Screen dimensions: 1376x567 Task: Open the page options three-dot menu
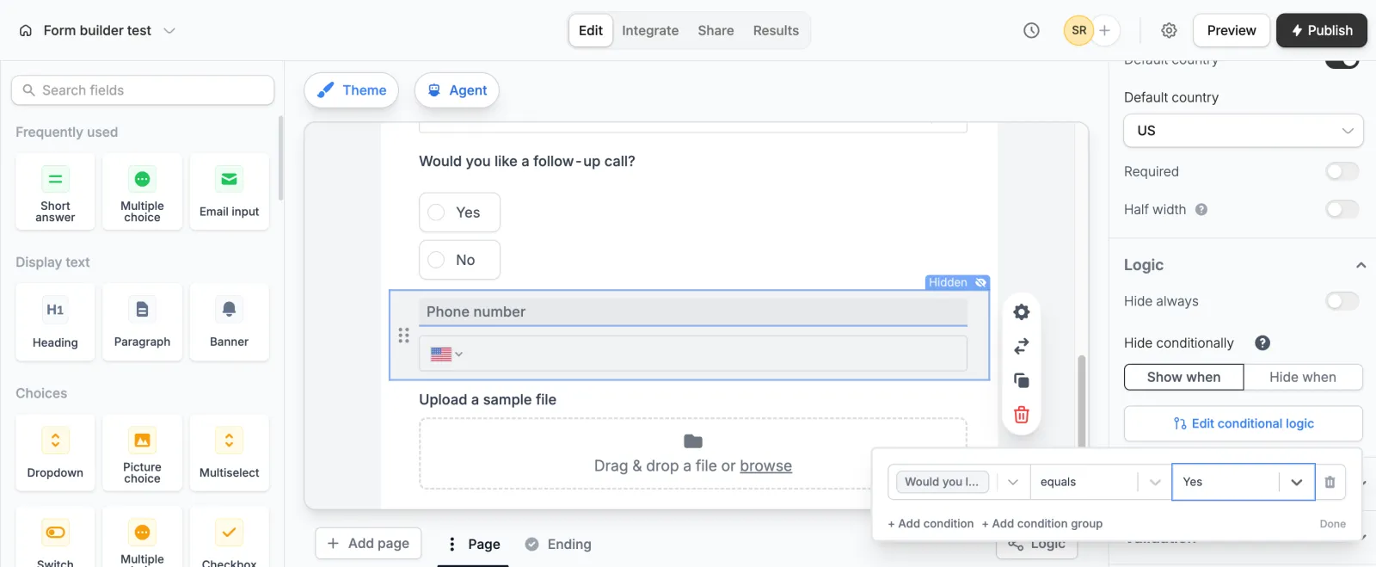click(452, 544)
